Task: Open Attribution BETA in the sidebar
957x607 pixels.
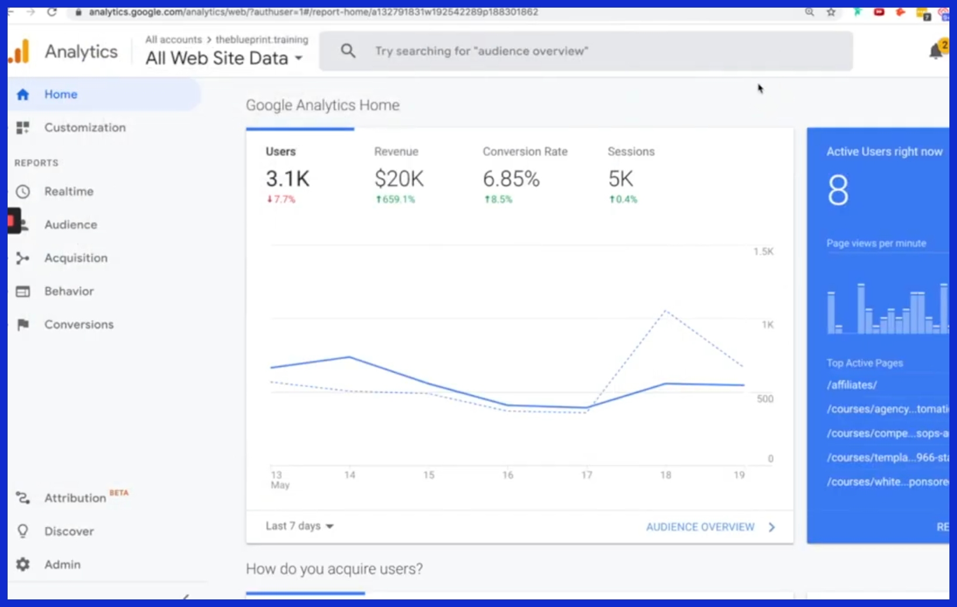Action: point(86,497)
